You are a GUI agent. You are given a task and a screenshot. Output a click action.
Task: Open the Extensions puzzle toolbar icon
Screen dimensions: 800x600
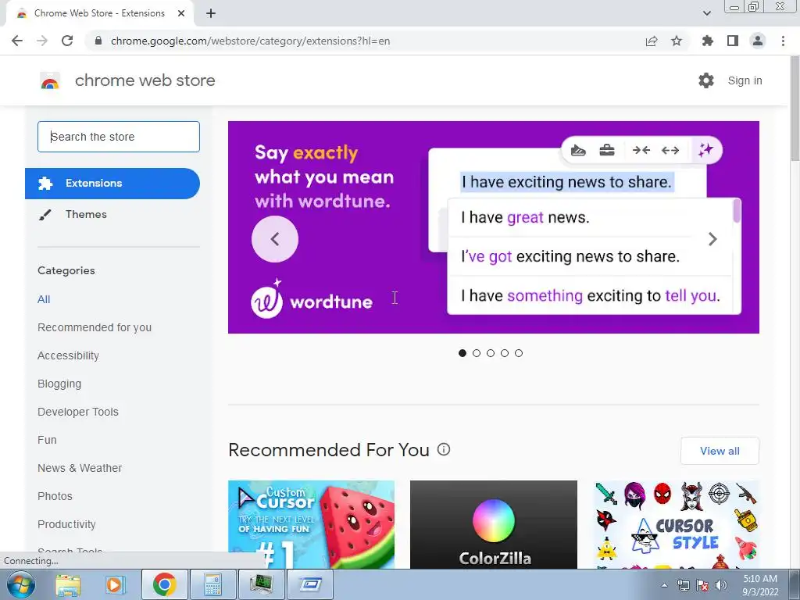707,41
